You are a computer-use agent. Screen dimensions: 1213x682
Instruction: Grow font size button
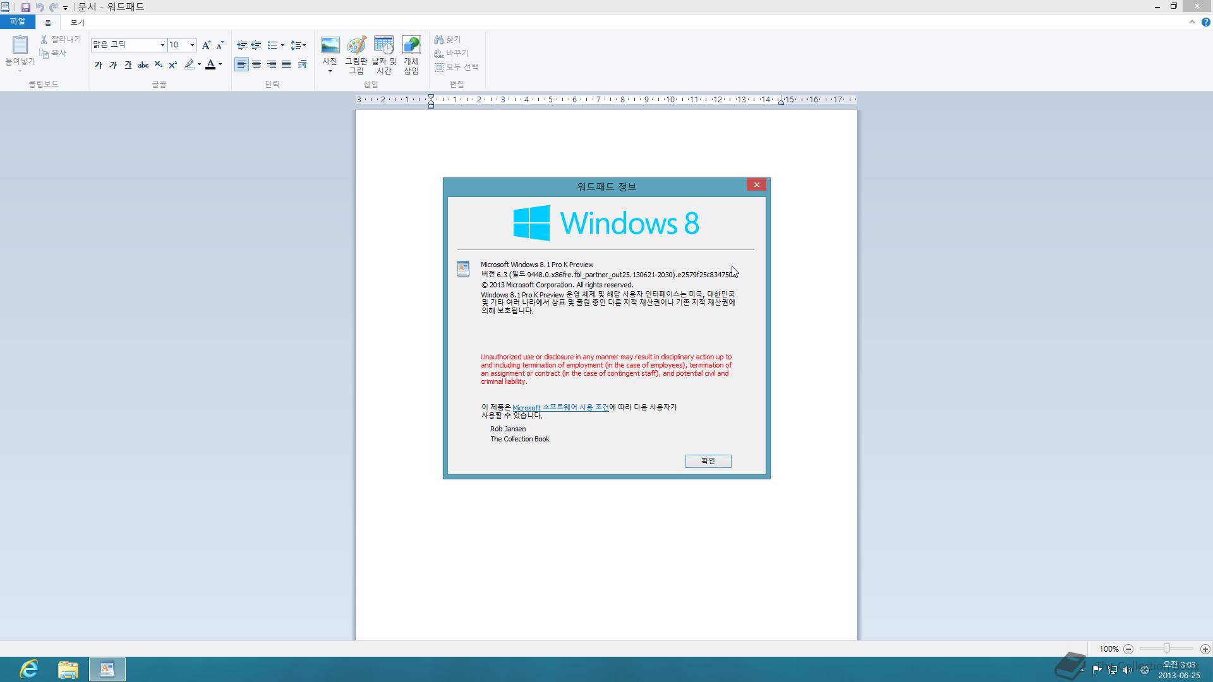coord(206,45)
